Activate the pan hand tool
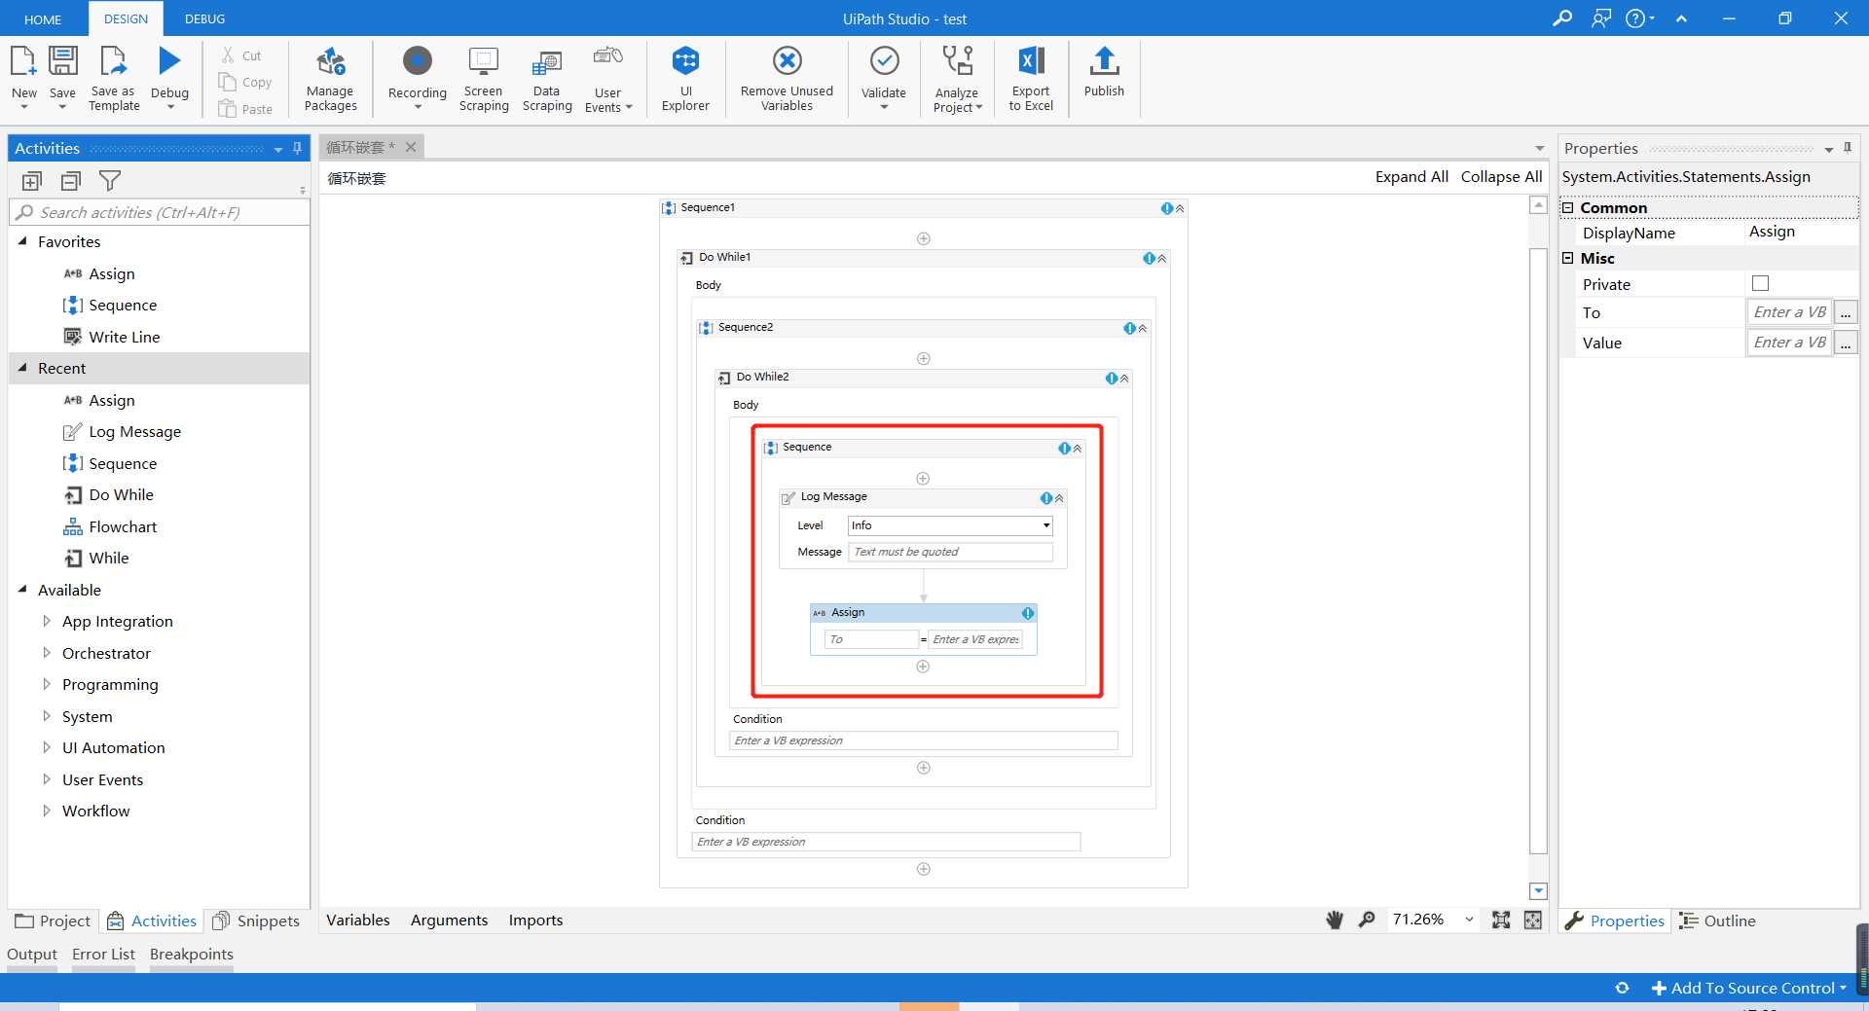The image size is (1869, 1011). pos(1335,920)
